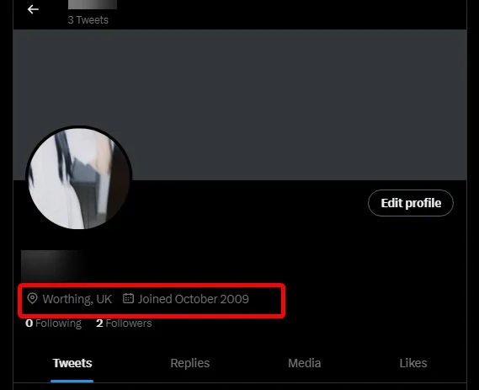
Task: Open the Media tab
Action: click(304, 363)
